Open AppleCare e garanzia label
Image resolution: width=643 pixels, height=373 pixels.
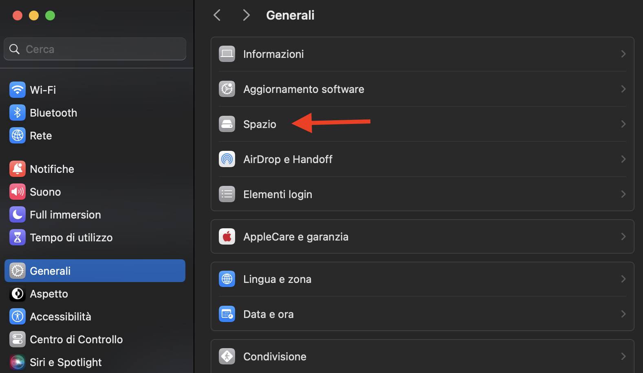click(296, 236)
